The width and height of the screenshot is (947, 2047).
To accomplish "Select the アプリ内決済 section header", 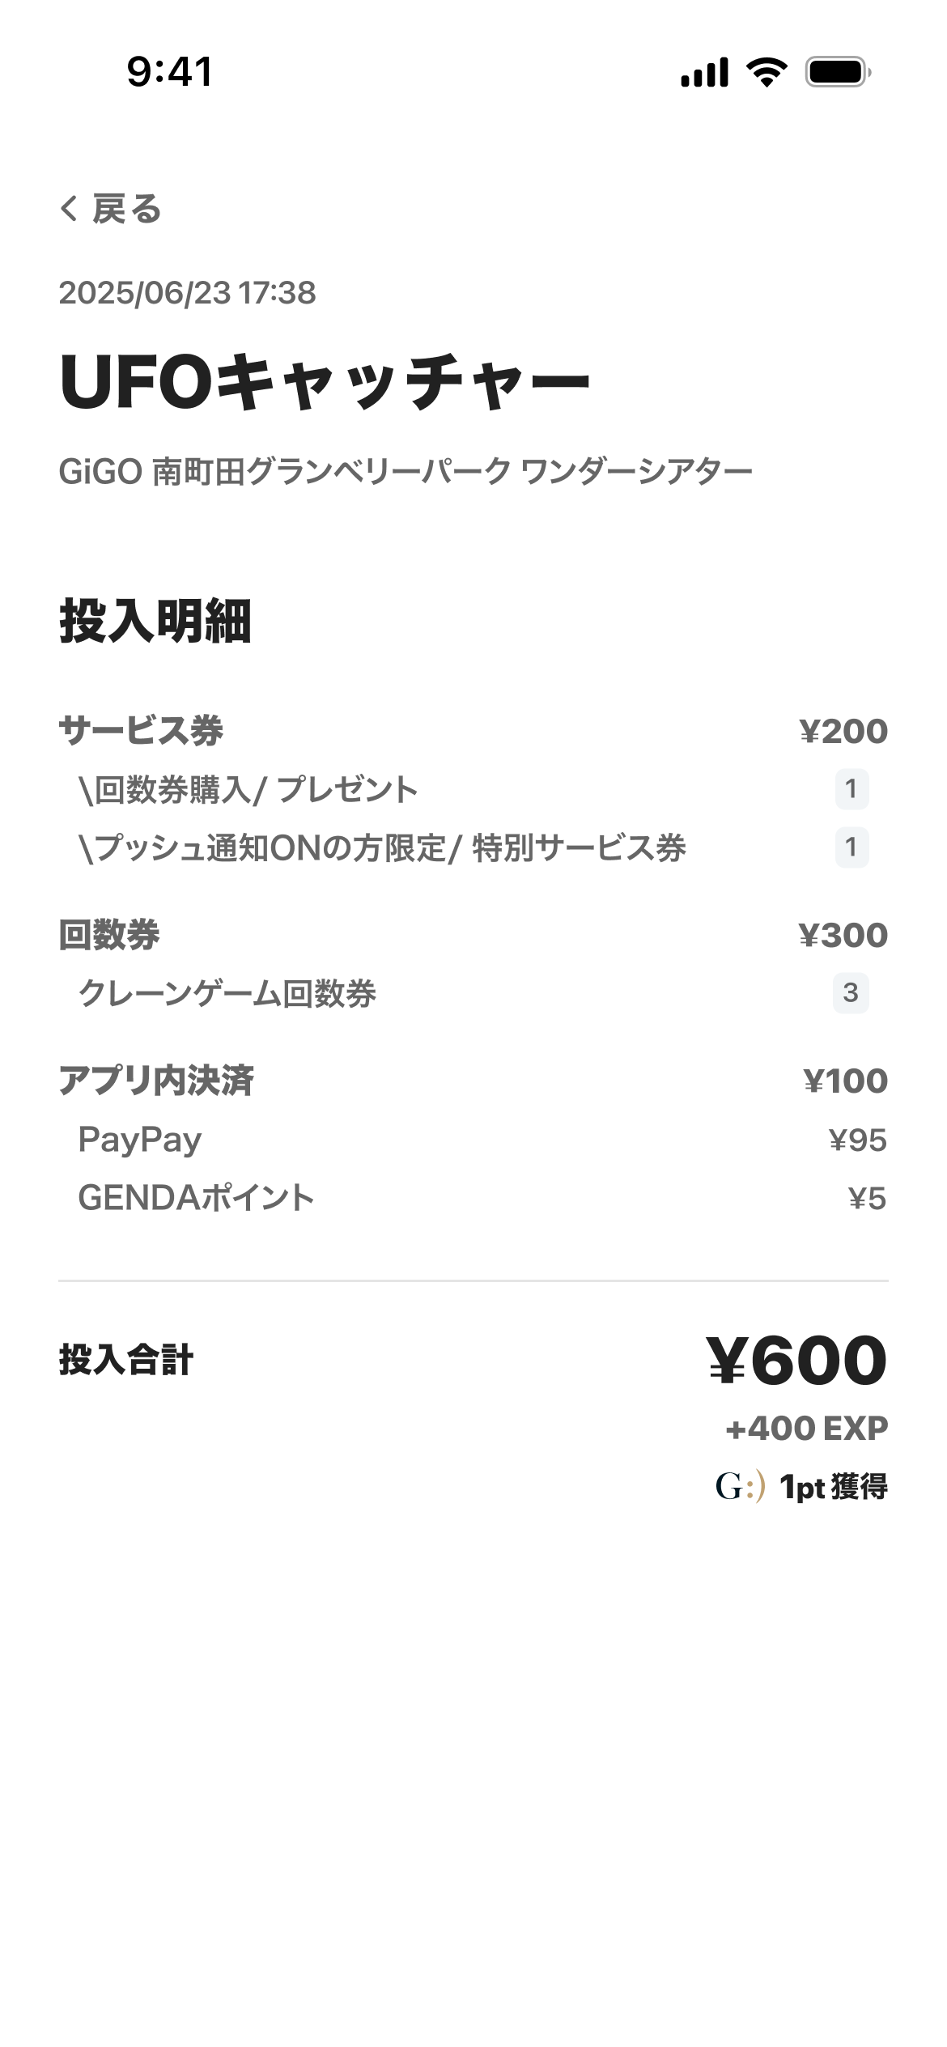I will pyautogui.click(x=156, y=1081).
